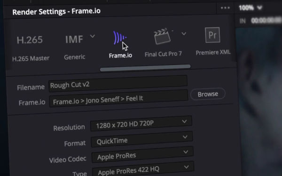
Task: Click the Resolution field label
Action: tap(69, 128)
